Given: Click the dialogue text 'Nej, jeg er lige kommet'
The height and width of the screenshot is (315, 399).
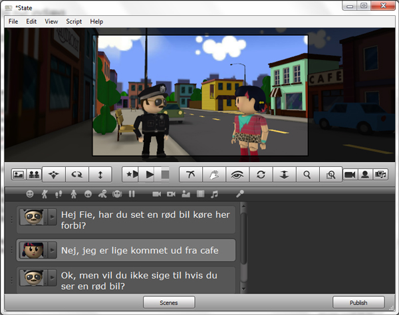Looking at the screenshot, I should pos(140,251).
